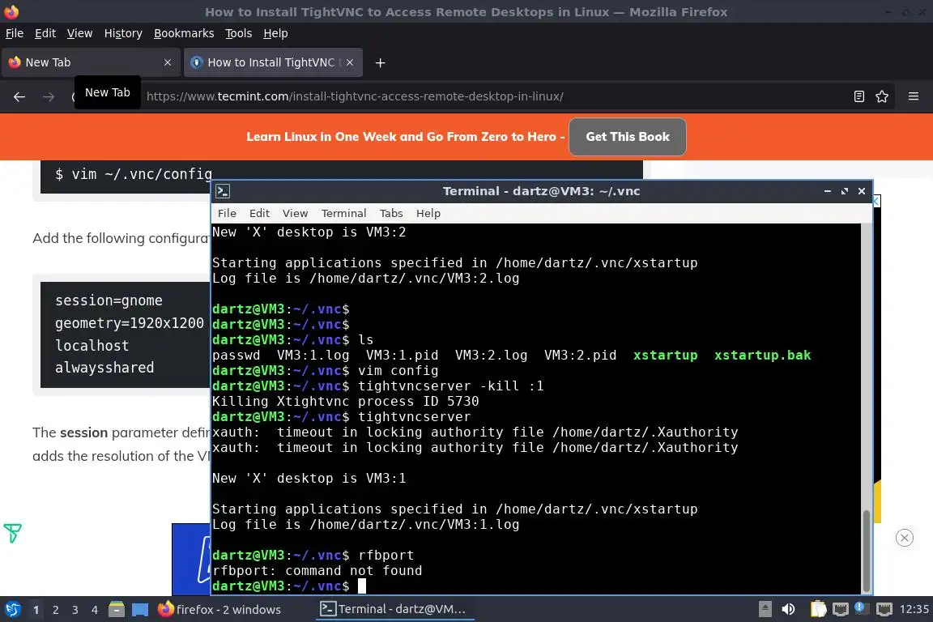Open the Firefox Tools menu
This screenshot has width=933, height=622.
click(x=239, y=33)
